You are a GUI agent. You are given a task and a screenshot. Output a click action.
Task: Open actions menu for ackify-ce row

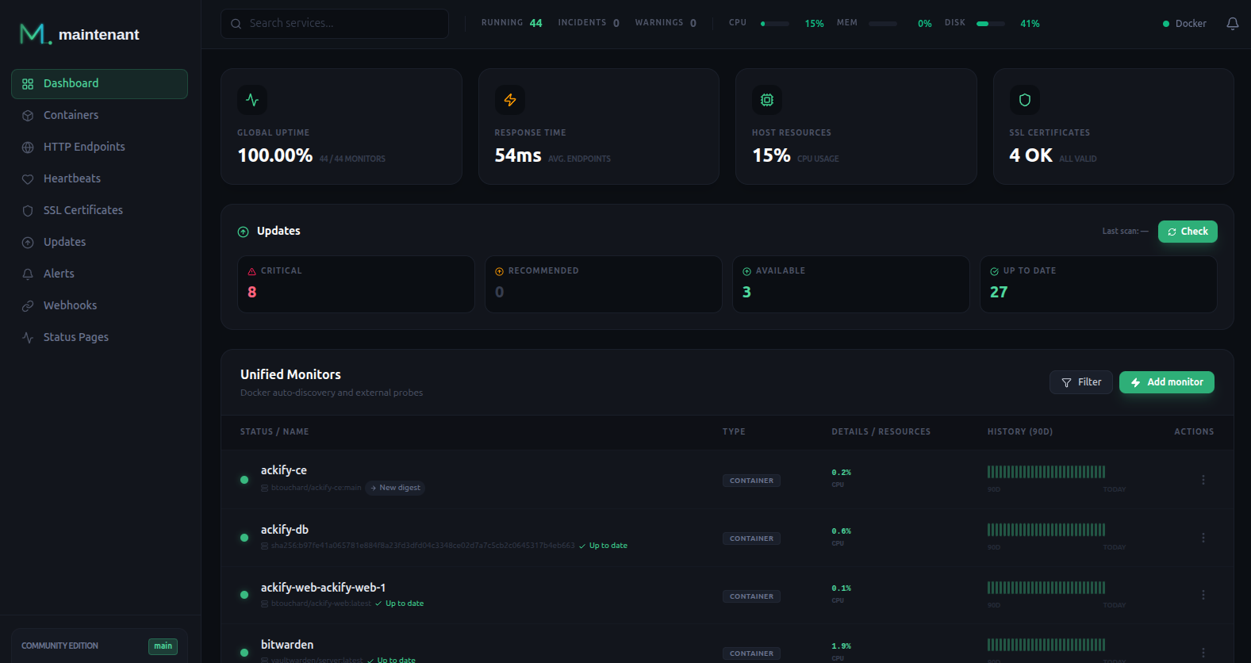click(1203, 480)
